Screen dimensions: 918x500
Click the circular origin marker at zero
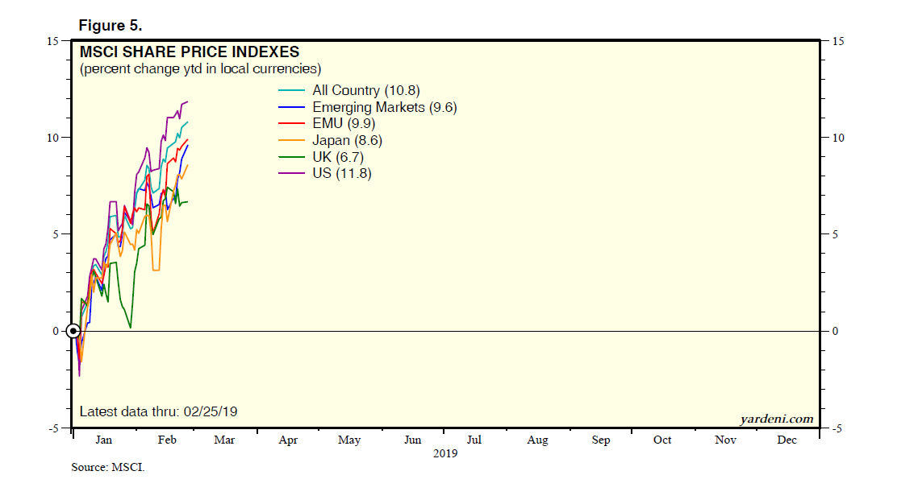tap(73, 331)
